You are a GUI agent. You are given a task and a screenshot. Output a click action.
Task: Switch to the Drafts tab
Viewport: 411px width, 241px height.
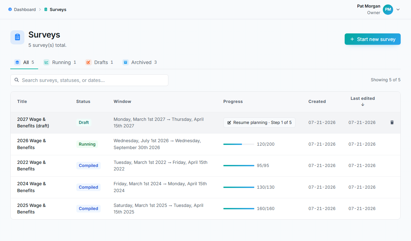tap(99, 62)
